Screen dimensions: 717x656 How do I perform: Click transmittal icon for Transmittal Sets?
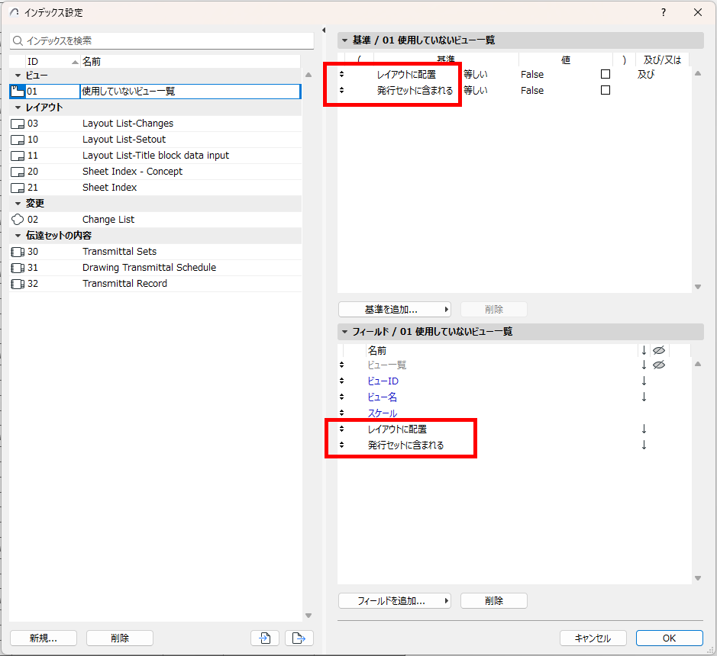click(18, 252)
